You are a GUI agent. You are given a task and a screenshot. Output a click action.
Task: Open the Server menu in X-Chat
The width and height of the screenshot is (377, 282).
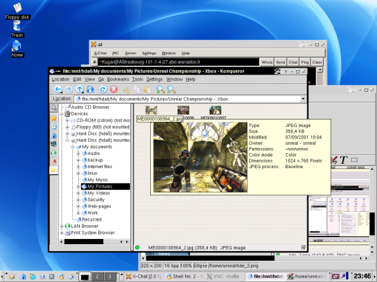coord(131,53)
